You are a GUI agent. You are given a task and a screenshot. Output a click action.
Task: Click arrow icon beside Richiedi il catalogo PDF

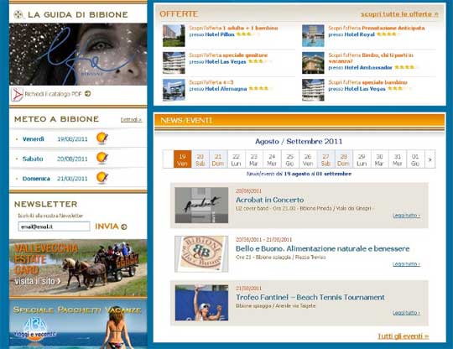click(88, 94)
